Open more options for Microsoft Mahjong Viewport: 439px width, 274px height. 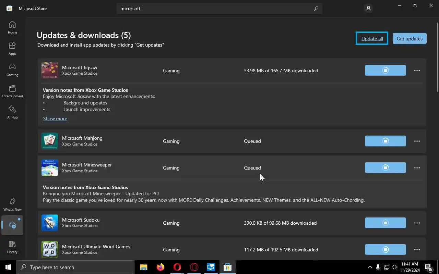coord(417,141)
